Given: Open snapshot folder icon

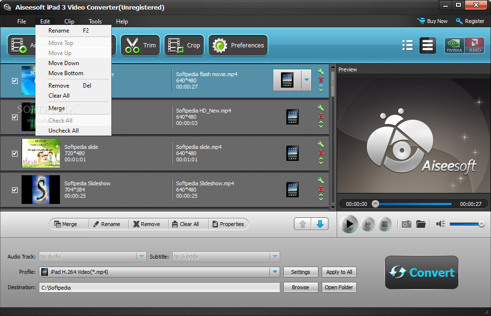Looking at the screenshot, I should click(421, 224).
